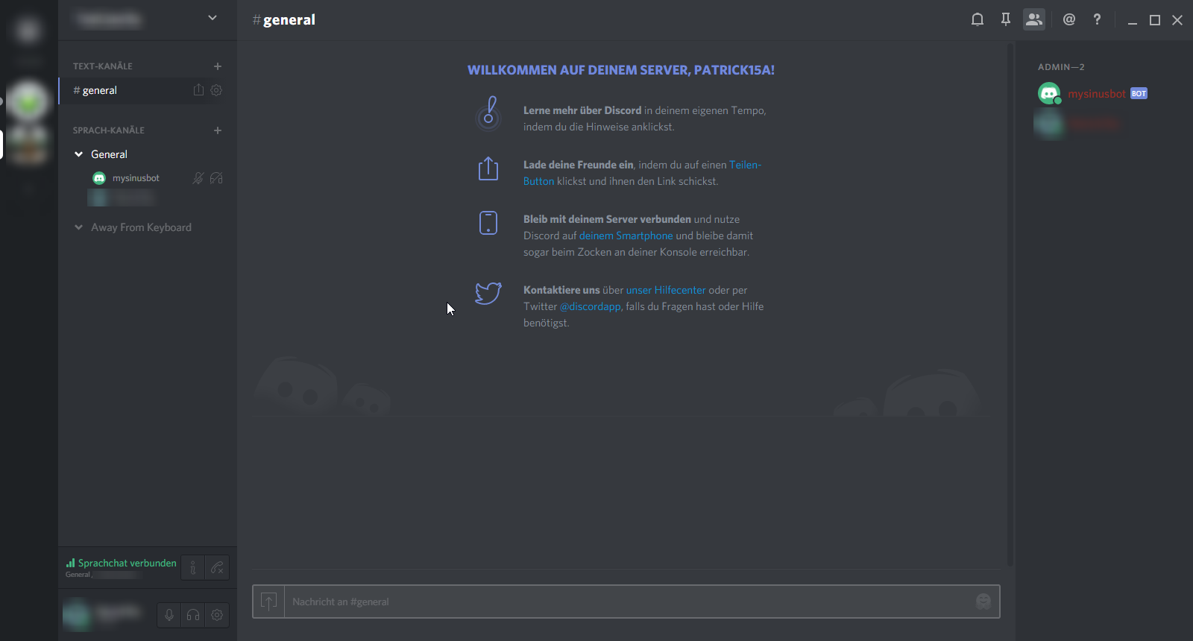The image size is (1193, 641).
Task: Show pinned messages
Action: pyautogui.click(x=1005, y=20)
